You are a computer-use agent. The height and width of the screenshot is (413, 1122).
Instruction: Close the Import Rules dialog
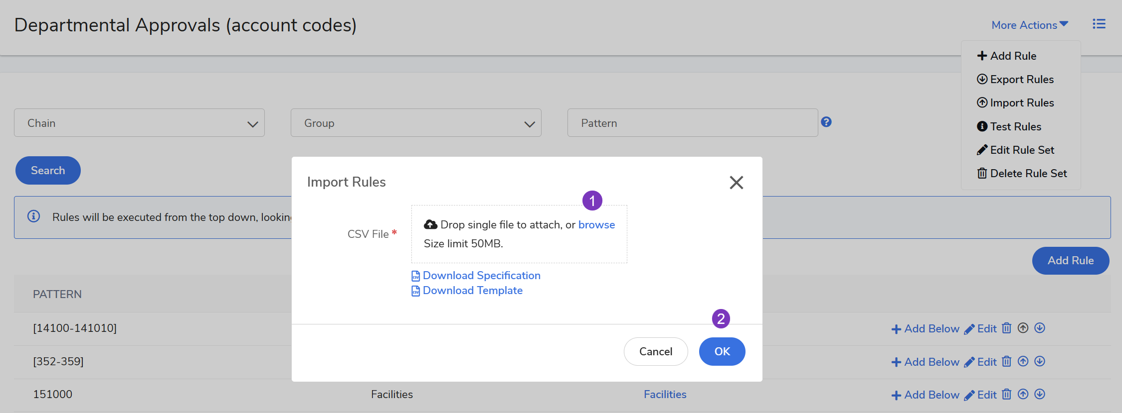tap(736, 183)
